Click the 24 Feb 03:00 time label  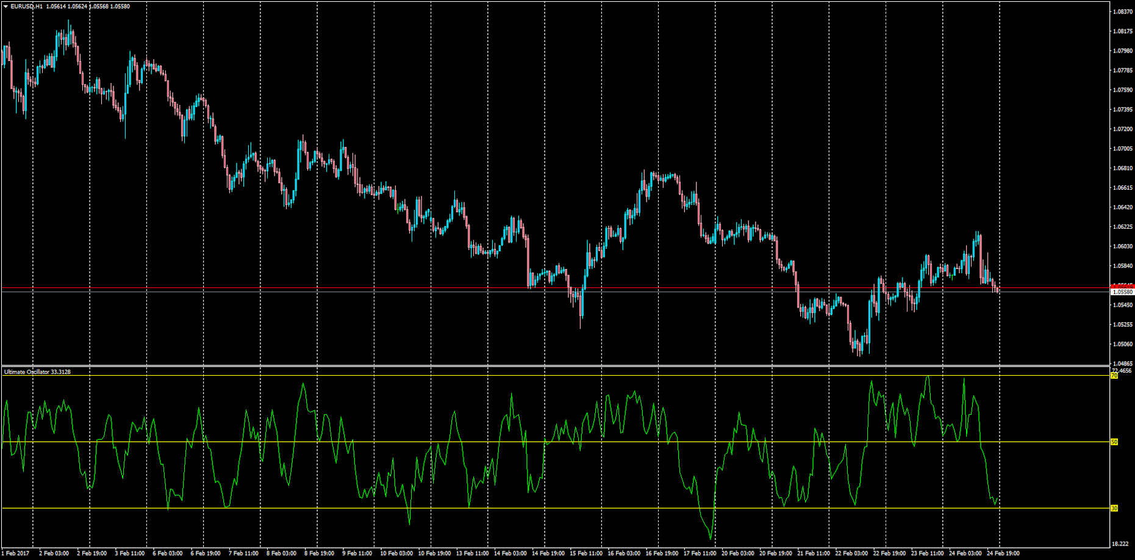point(965,553)
